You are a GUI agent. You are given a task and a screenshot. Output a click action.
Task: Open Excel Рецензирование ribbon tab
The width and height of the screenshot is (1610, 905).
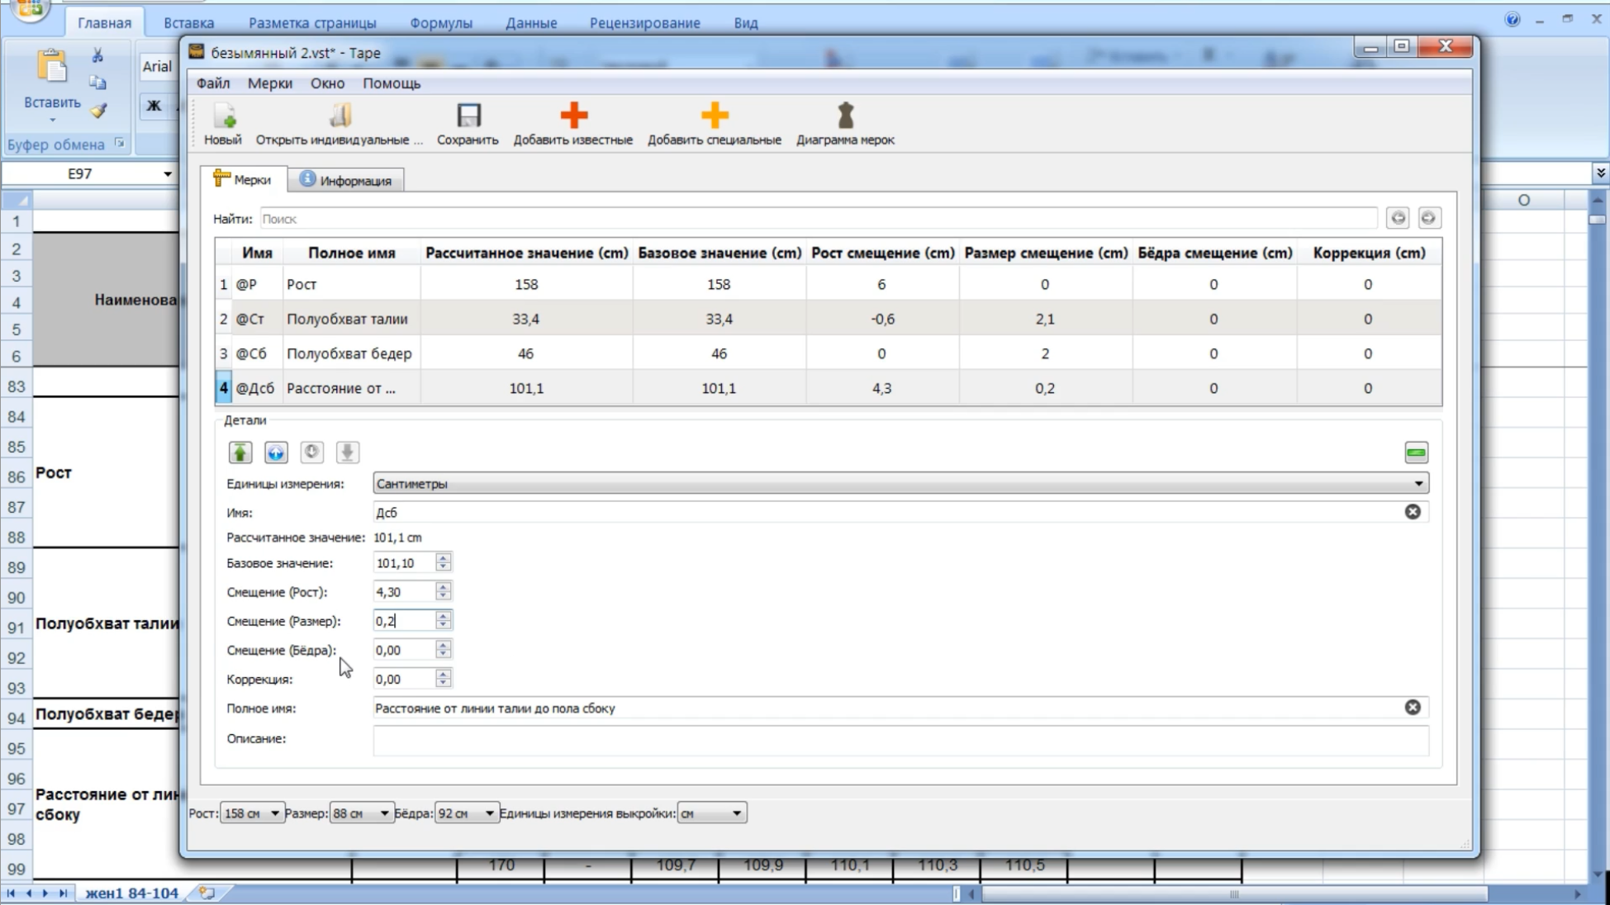click(x=644, y=23)
